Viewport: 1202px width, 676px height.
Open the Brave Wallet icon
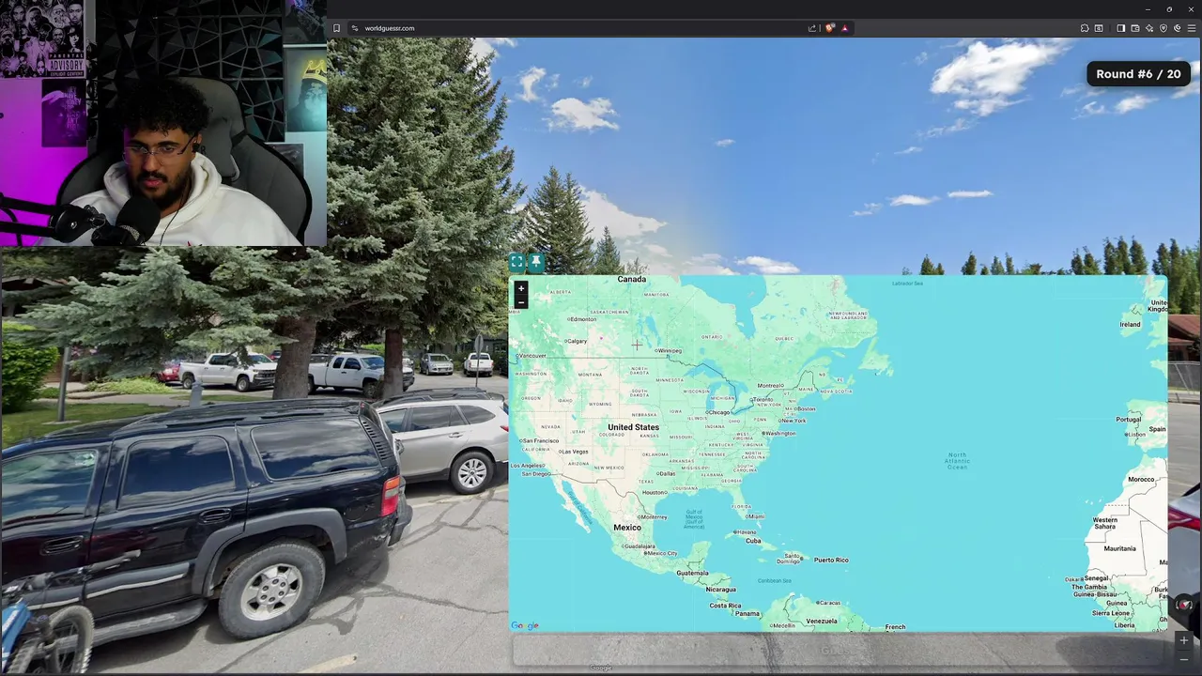coord(1135,28)
